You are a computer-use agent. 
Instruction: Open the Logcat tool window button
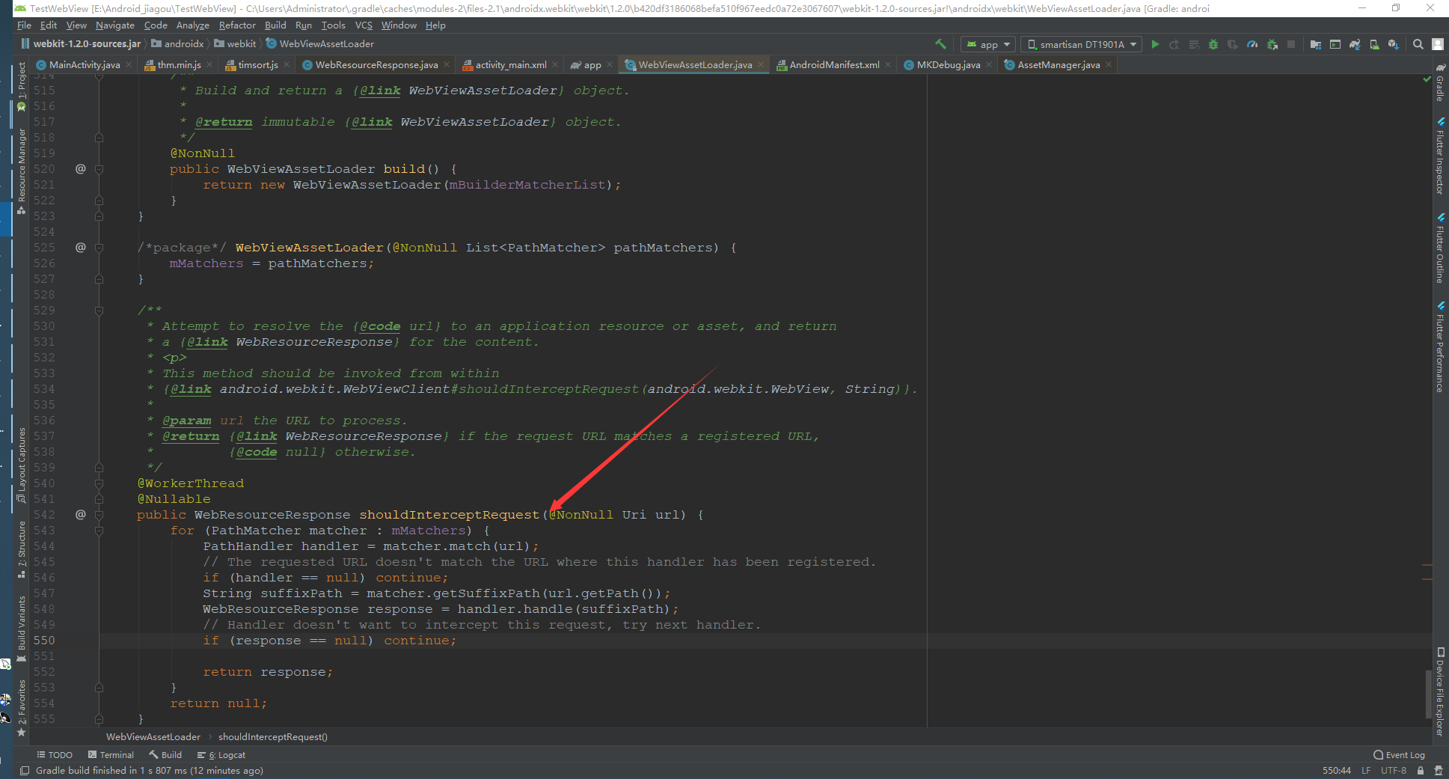221,755
